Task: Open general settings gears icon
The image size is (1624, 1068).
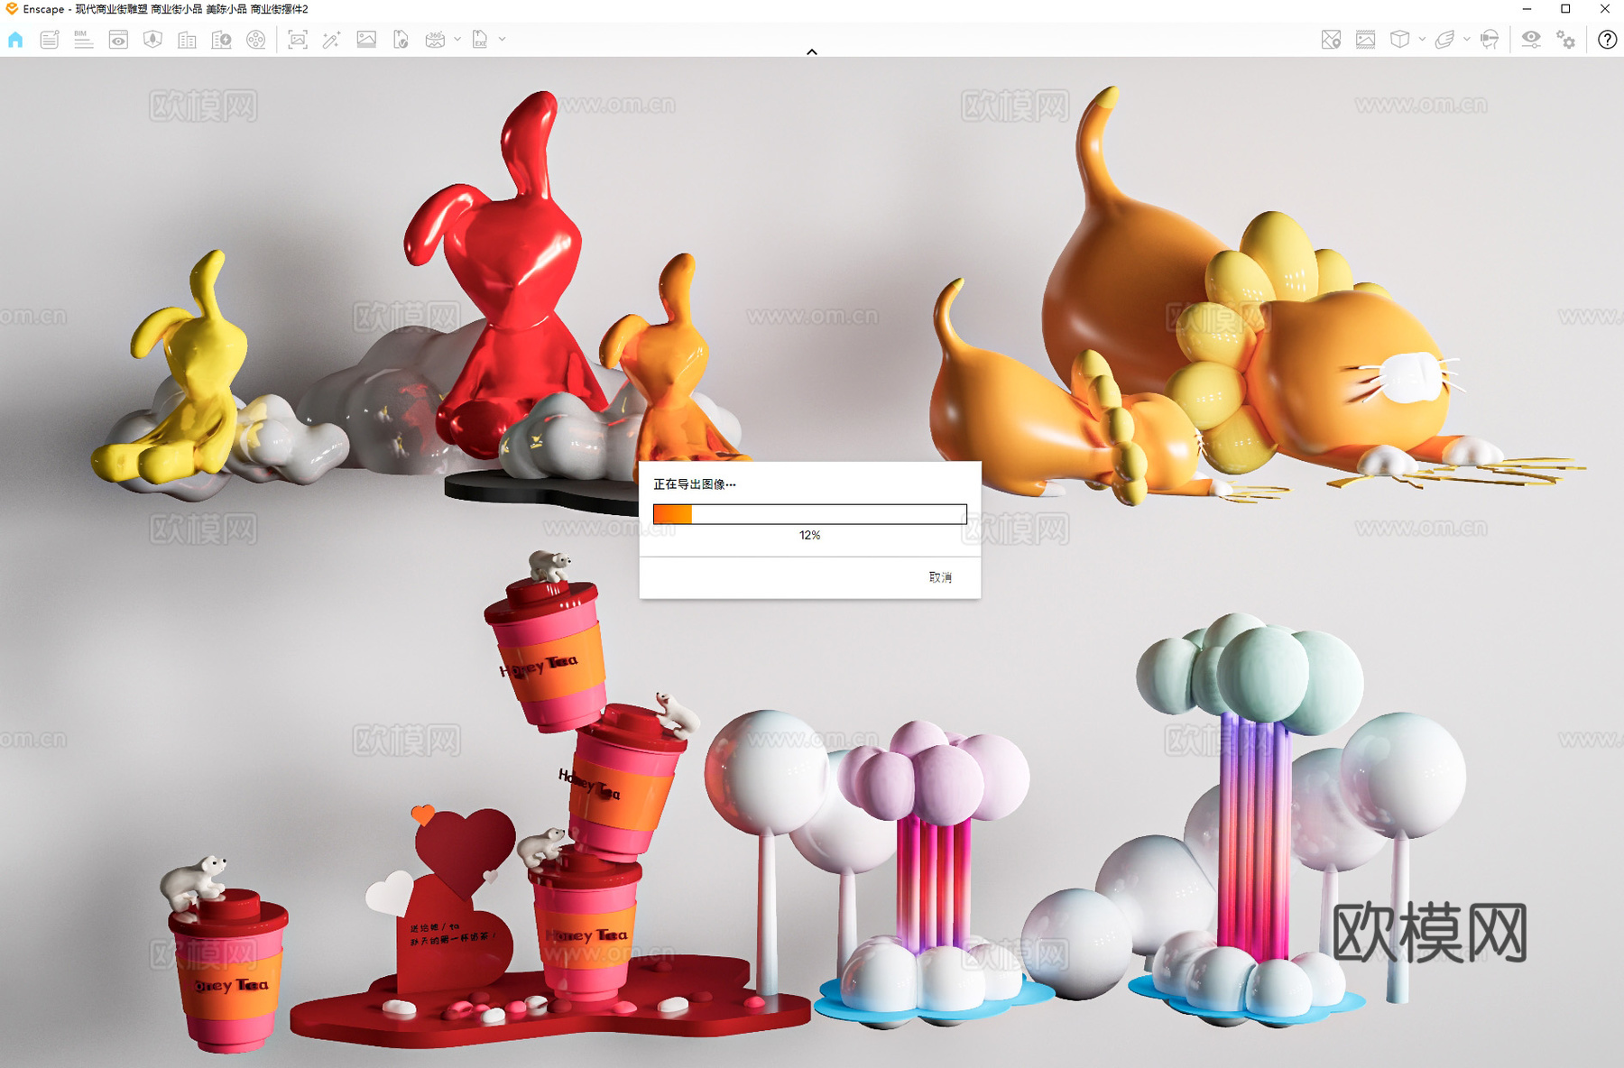Action: (x=1566, y=40)
